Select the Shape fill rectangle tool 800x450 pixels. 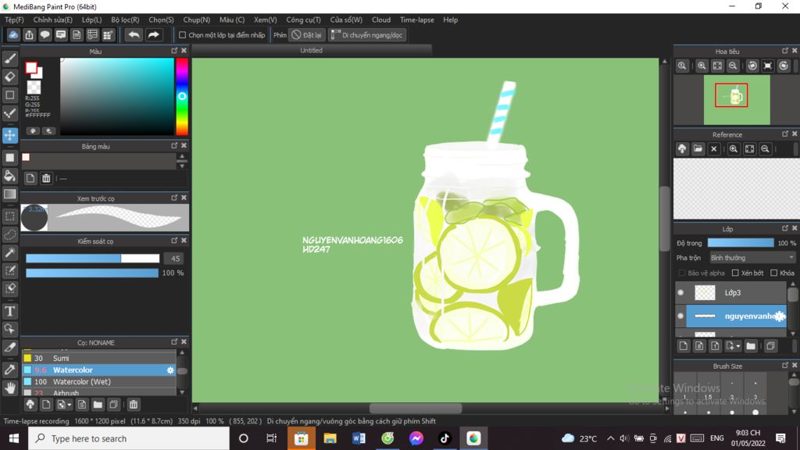pos(9,158)
